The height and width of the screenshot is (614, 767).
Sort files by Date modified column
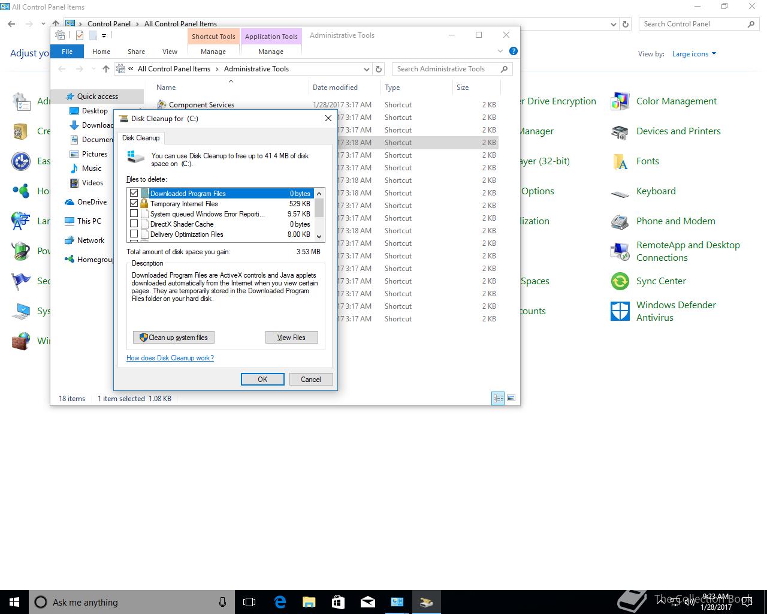coord(345,88)
